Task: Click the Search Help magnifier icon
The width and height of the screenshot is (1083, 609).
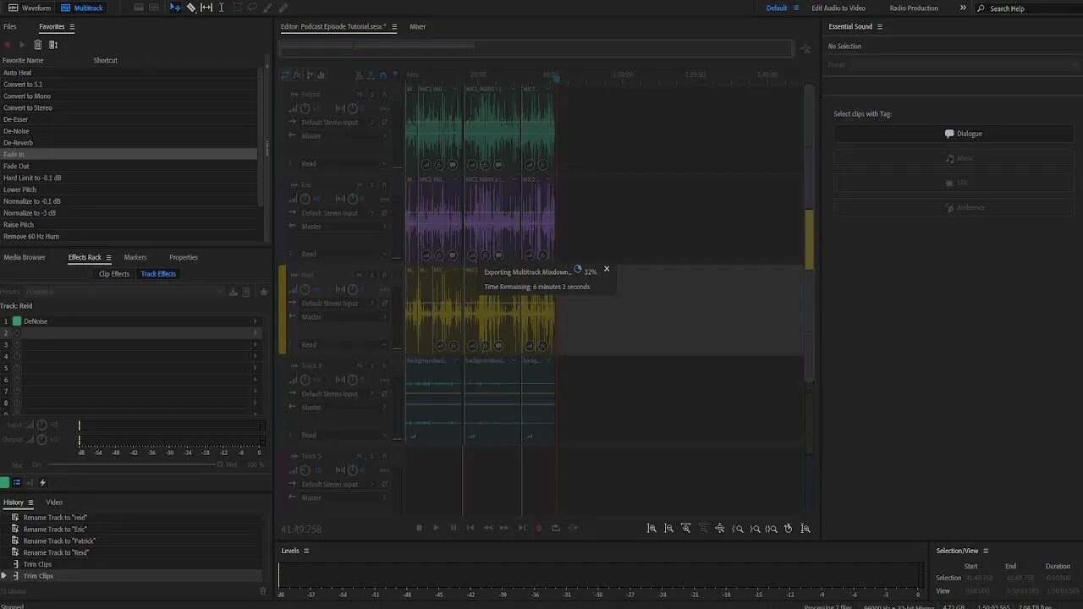Action: 981,8
